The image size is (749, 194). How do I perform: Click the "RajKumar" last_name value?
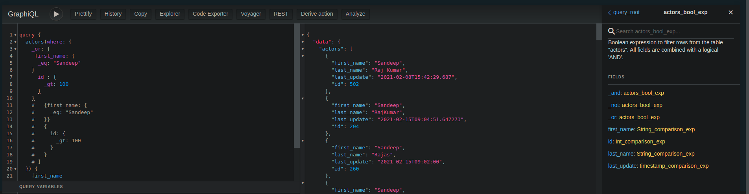point(387,112)
